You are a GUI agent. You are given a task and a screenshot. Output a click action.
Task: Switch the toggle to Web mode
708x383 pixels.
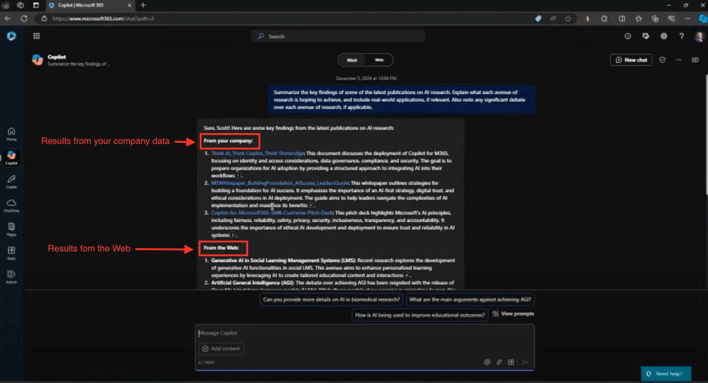tap(379, 60)
